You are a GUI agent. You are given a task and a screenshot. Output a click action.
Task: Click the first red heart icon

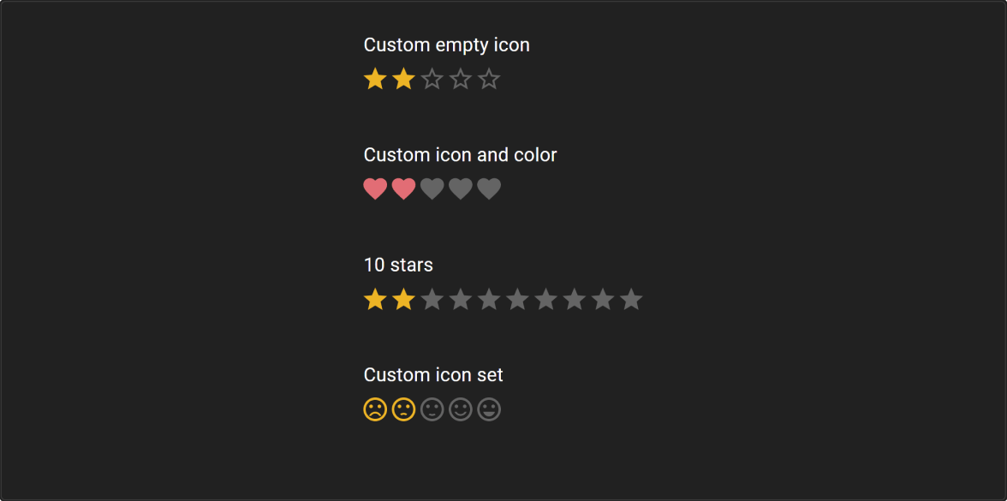[x=375, y=189]
